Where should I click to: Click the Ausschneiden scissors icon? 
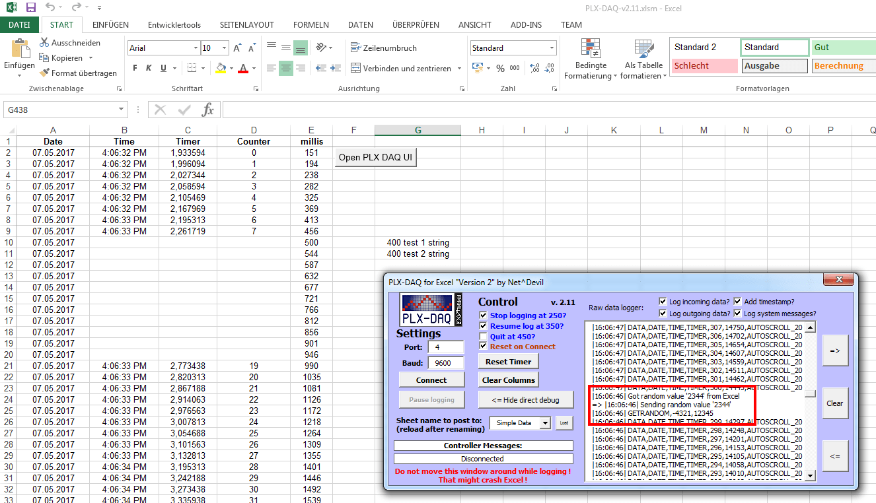coord(45,43)
